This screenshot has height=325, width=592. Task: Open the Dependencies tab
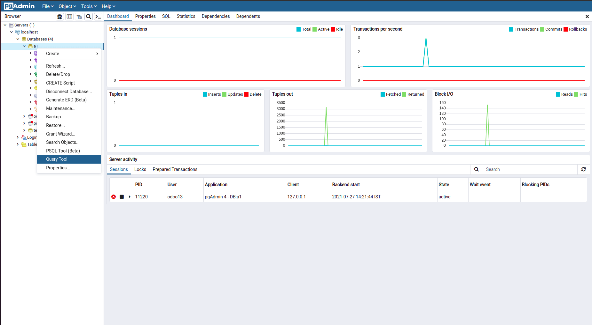pos(216,16)
